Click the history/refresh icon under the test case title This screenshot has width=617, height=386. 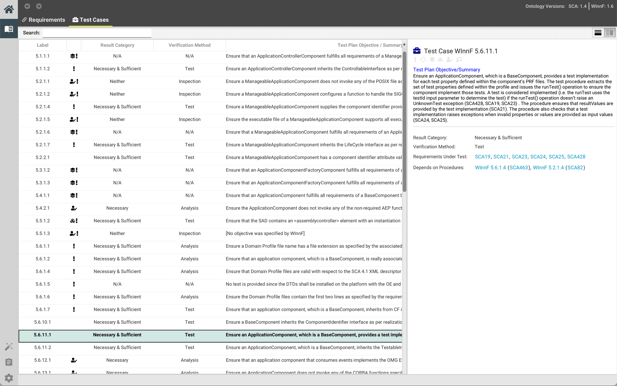(423, 60)
